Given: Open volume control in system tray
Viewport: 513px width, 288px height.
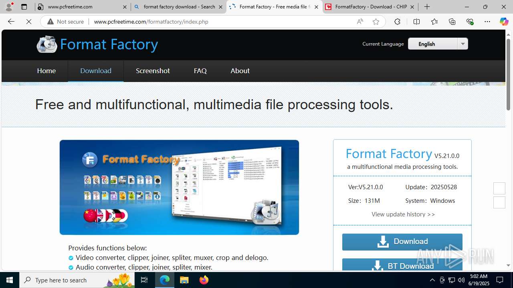Looking at the screenshot, I should 461,280.
